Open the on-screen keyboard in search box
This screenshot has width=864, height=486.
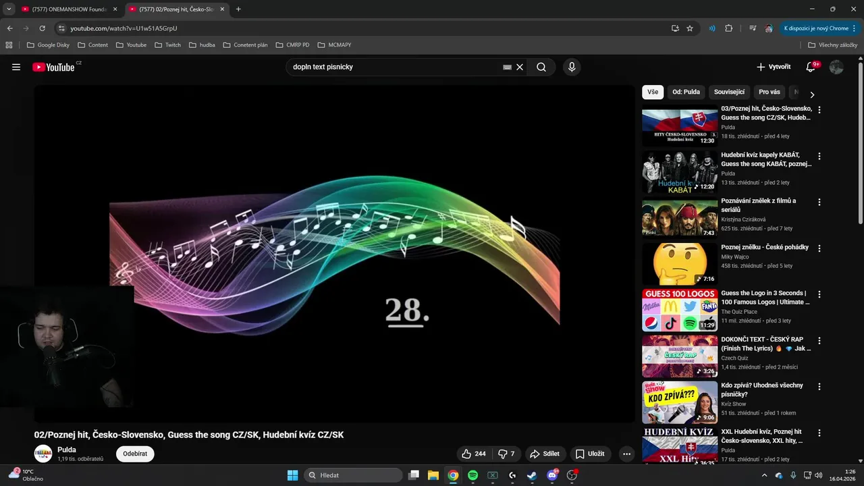(507, 67)
